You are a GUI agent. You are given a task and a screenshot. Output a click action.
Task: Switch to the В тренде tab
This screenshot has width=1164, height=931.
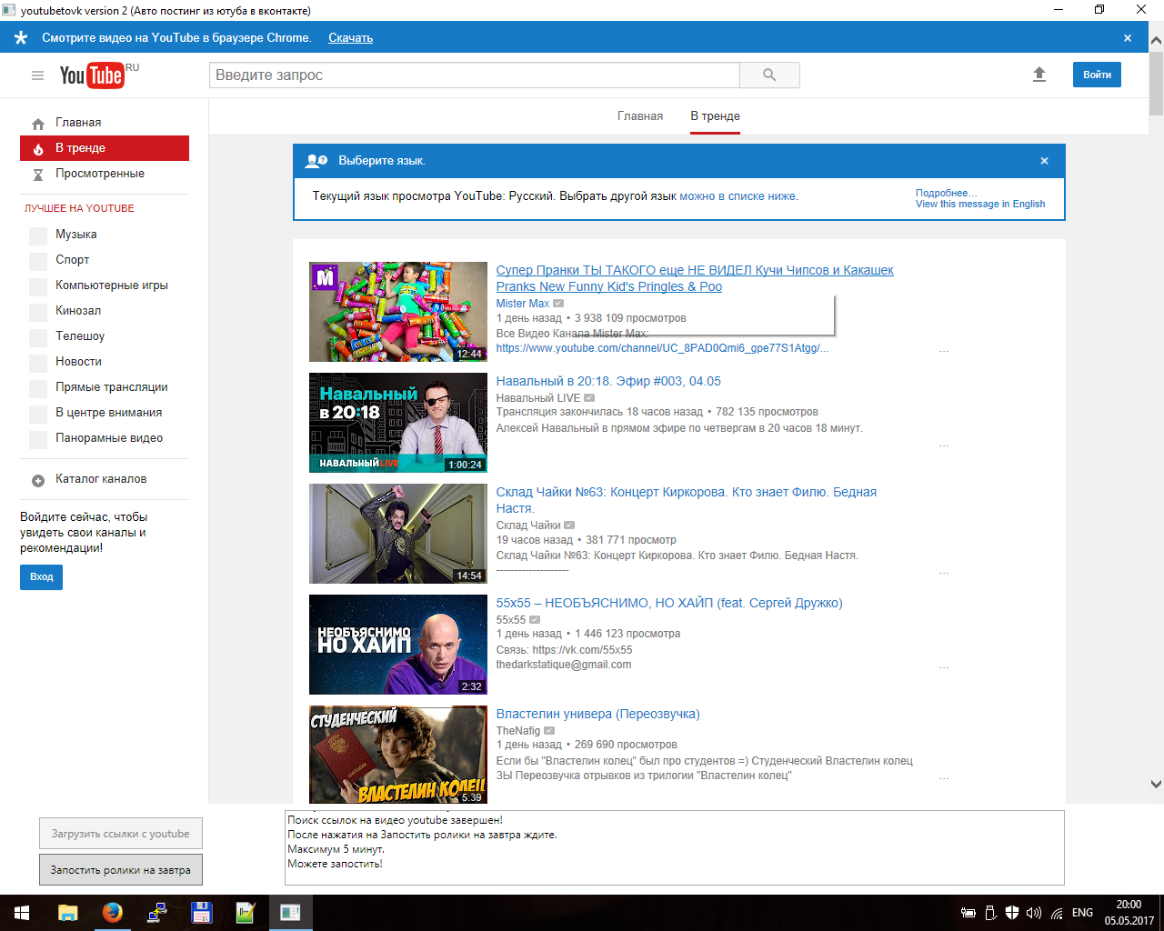715,116
